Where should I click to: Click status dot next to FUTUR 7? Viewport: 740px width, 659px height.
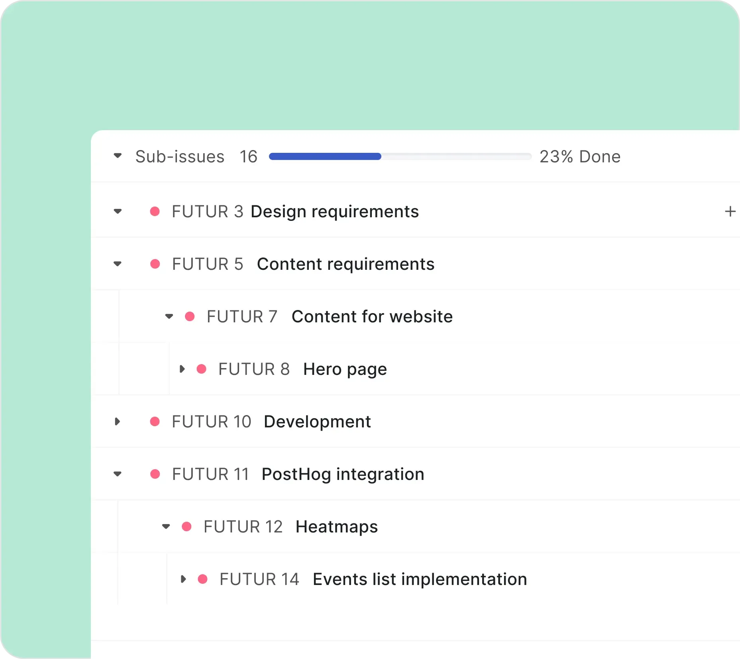(190, 316)
